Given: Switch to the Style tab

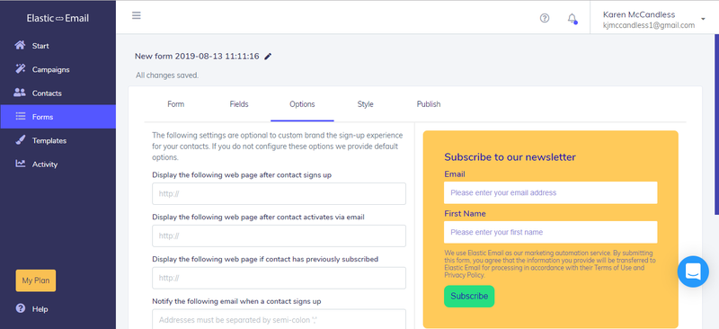Looking at the screenshot, I should [x=366, y=104].
